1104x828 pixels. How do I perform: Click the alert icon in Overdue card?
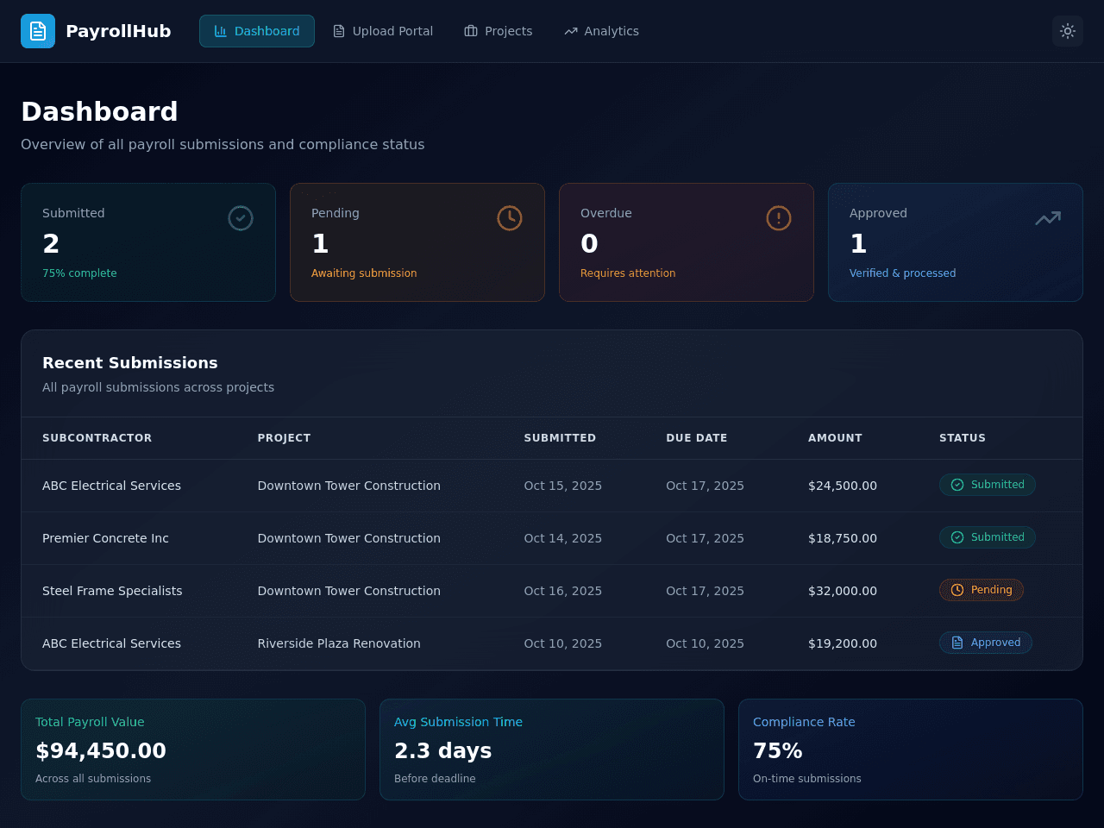[x=779, y=218]
